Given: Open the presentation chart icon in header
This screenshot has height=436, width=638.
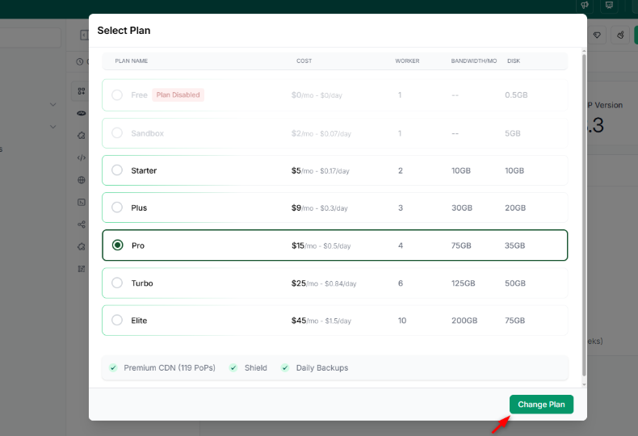Looking at the screenshot, I should [x=609, y=6].
